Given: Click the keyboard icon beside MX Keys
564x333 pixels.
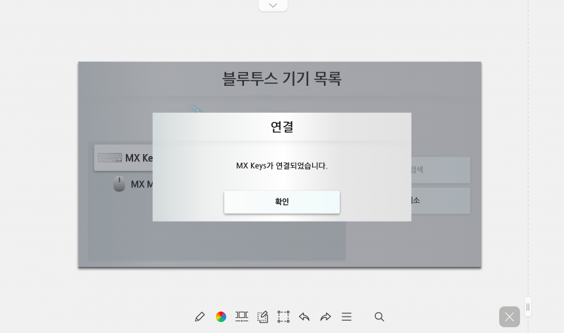Looking at the screenshot, I should click(x=110, y=158).
